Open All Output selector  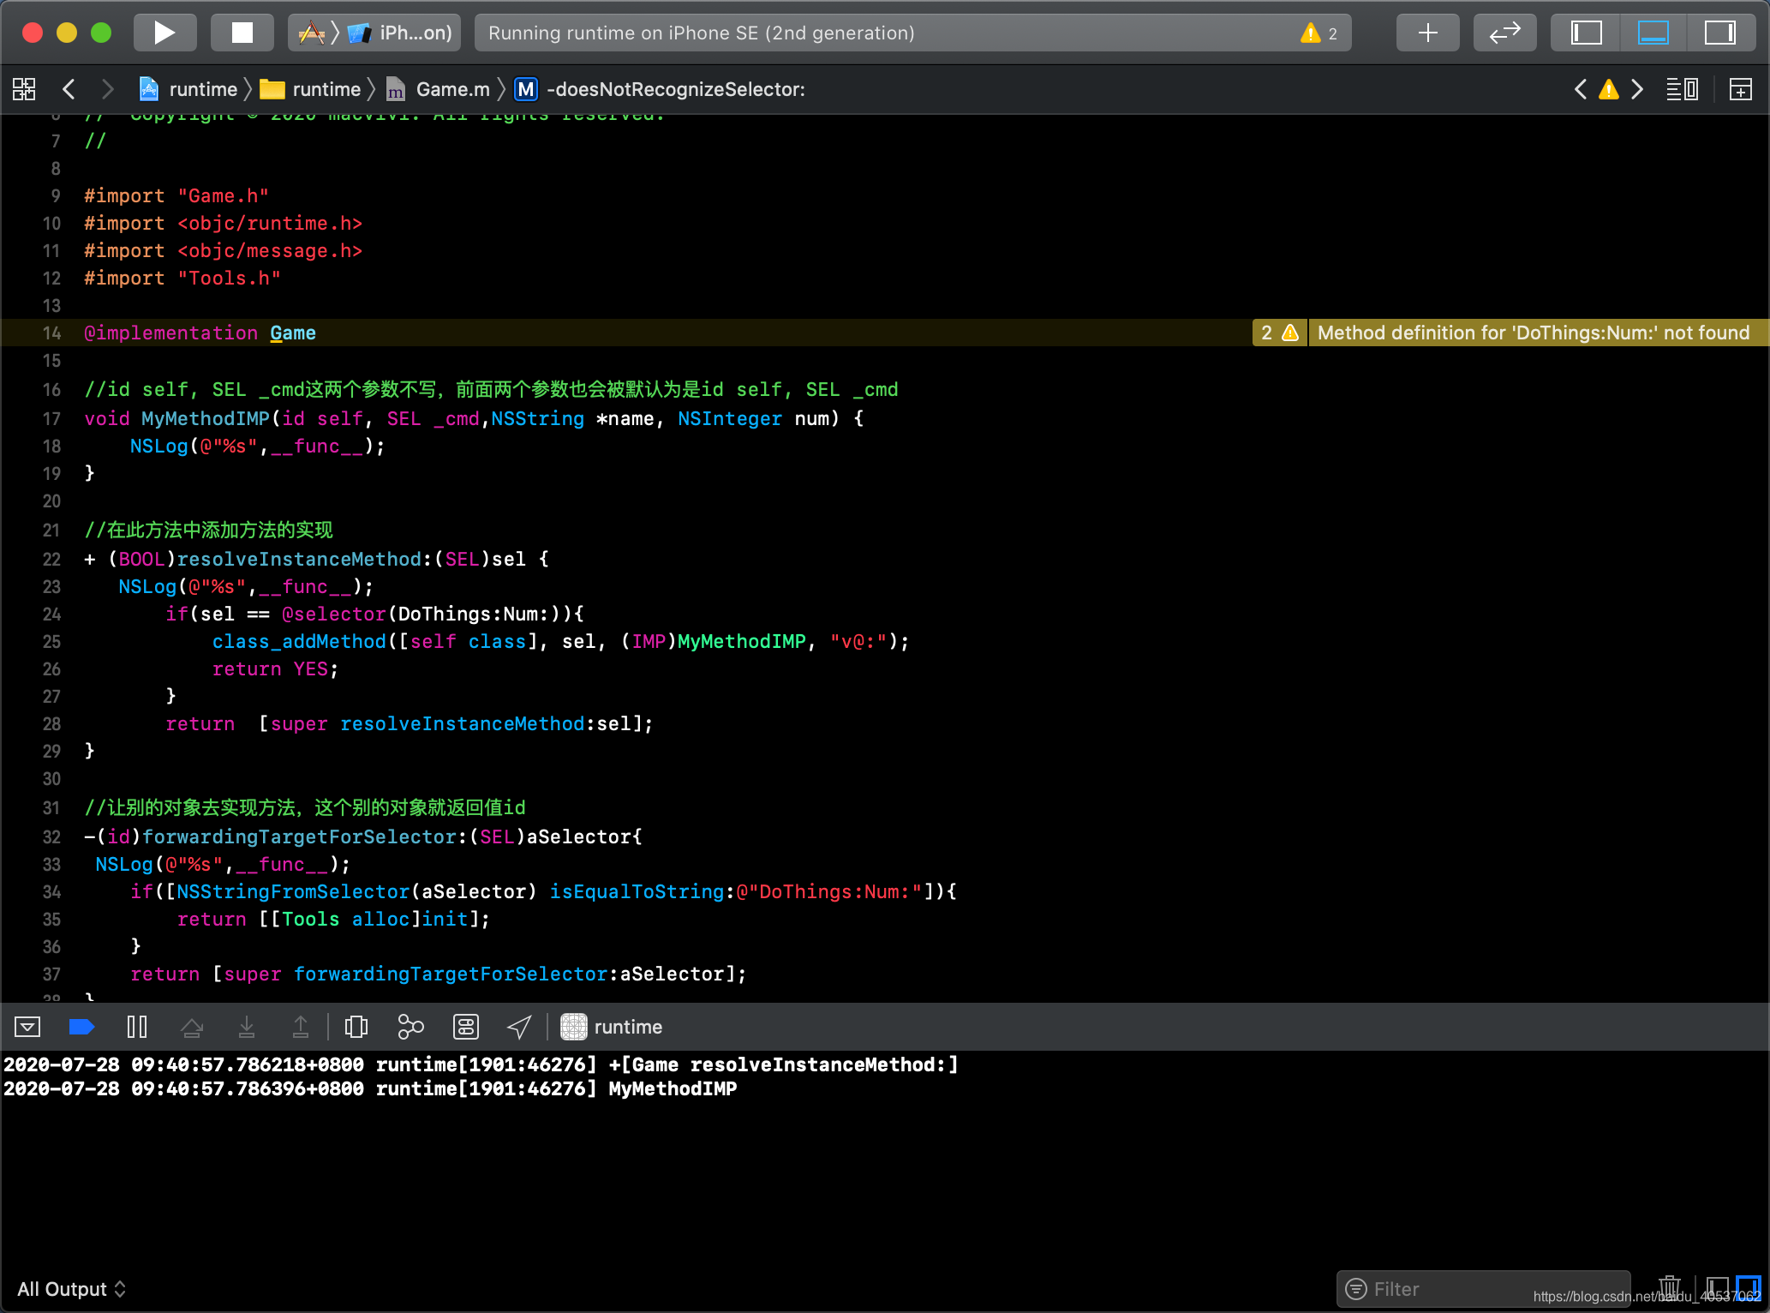72,1289
